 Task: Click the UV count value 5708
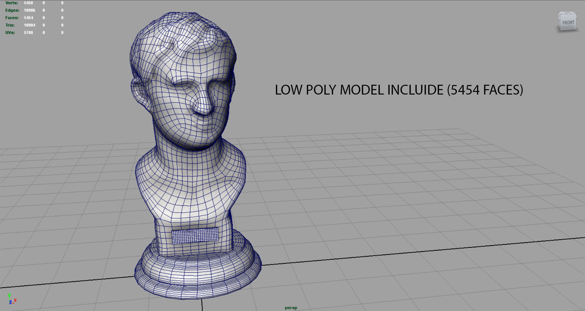[x=29, y=33]
